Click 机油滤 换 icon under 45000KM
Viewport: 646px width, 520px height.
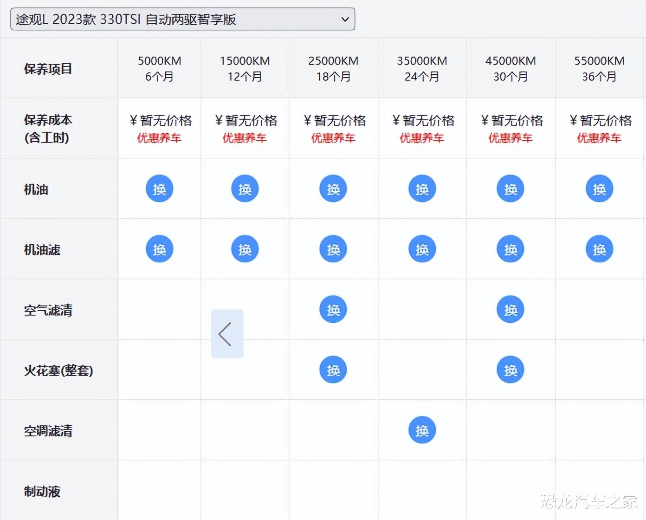(510, 249)
